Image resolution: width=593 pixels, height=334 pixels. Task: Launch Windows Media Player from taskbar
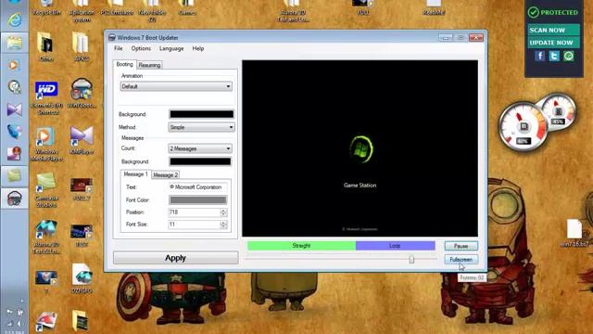coord(14,66)
